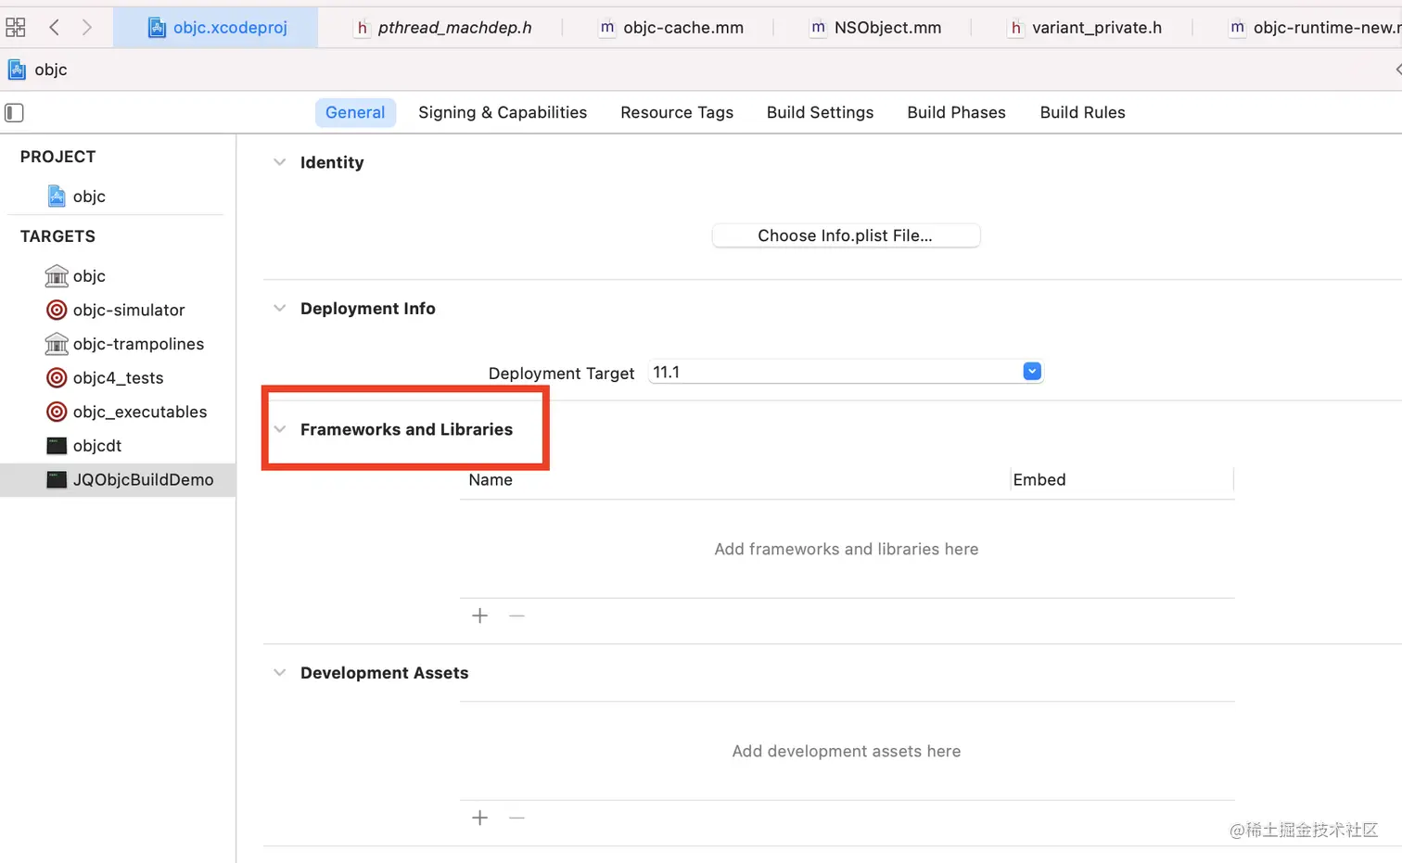Click the objc library target icon
The height and width of the screenshot is (863, 1402).
point(57,276)
